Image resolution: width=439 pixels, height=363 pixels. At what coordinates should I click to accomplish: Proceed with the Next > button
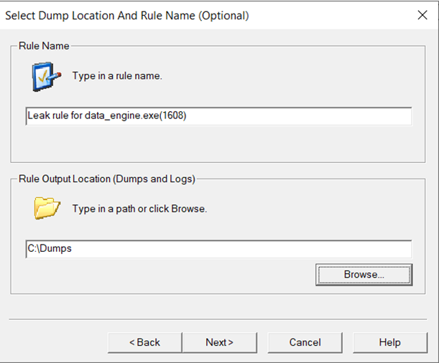219,342
